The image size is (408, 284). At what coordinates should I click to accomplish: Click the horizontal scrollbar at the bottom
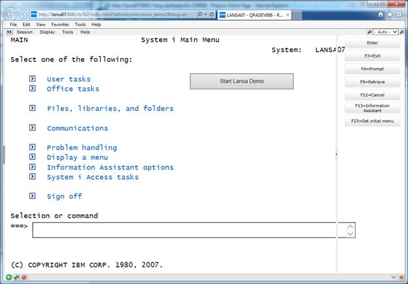click(x=196, y=277)
